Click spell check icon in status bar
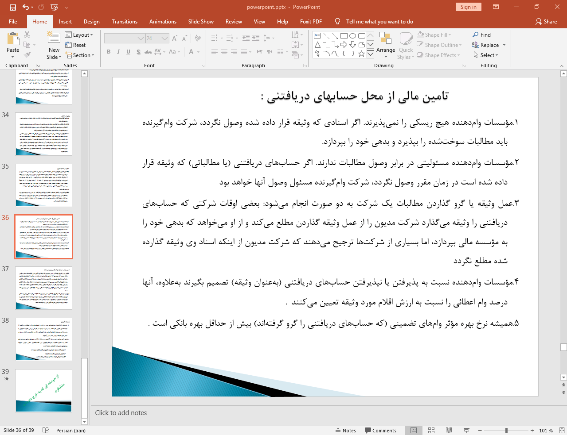This screenshot has height=435, width=567. [45, 430]
